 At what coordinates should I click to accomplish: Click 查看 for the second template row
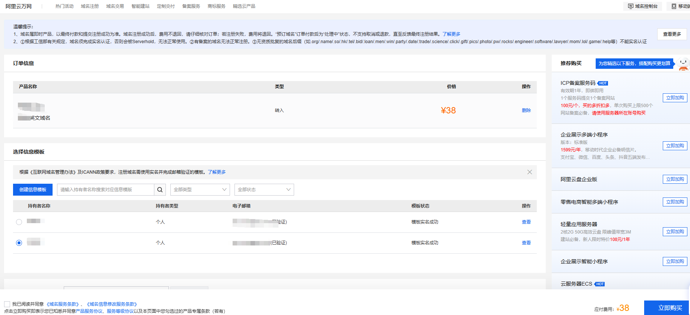(526, 243)
